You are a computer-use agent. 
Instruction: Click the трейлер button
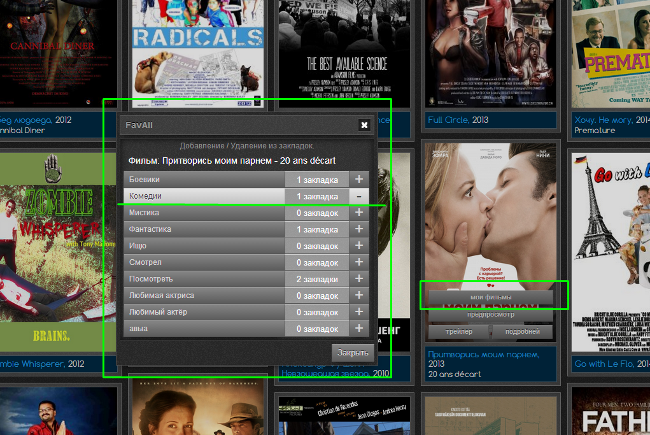tap(459, 332)
